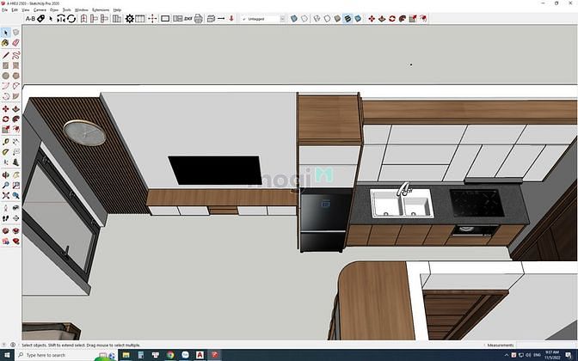Choose the Zoom magnifier tool
Screen dimensions: 578x361
point(5,186)
